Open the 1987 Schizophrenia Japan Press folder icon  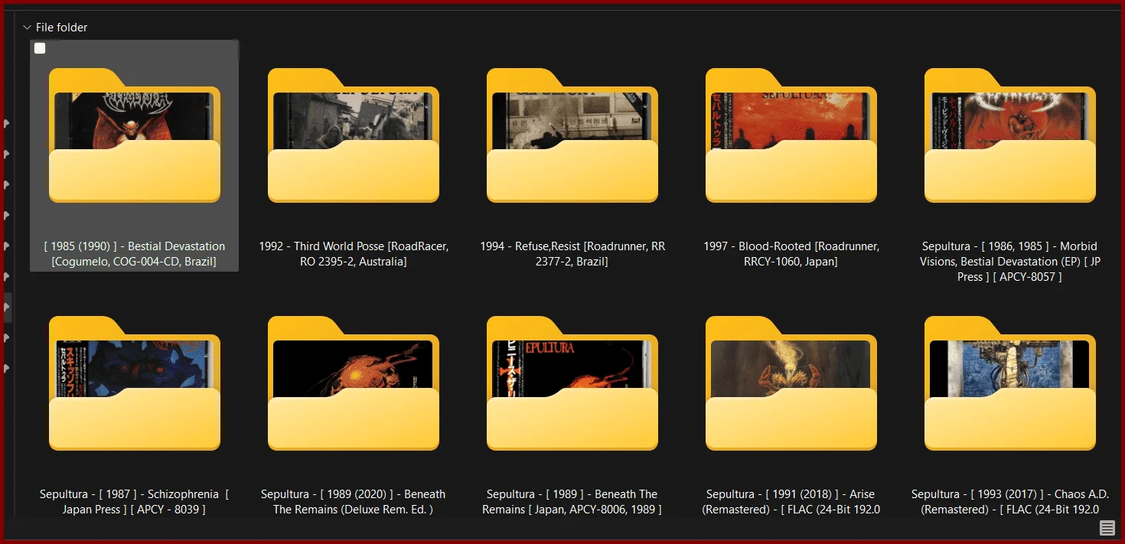(x=135, y=383)
